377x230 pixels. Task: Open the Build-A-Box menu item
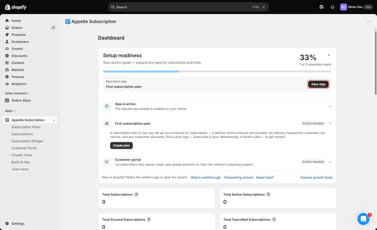pos(21,162)
